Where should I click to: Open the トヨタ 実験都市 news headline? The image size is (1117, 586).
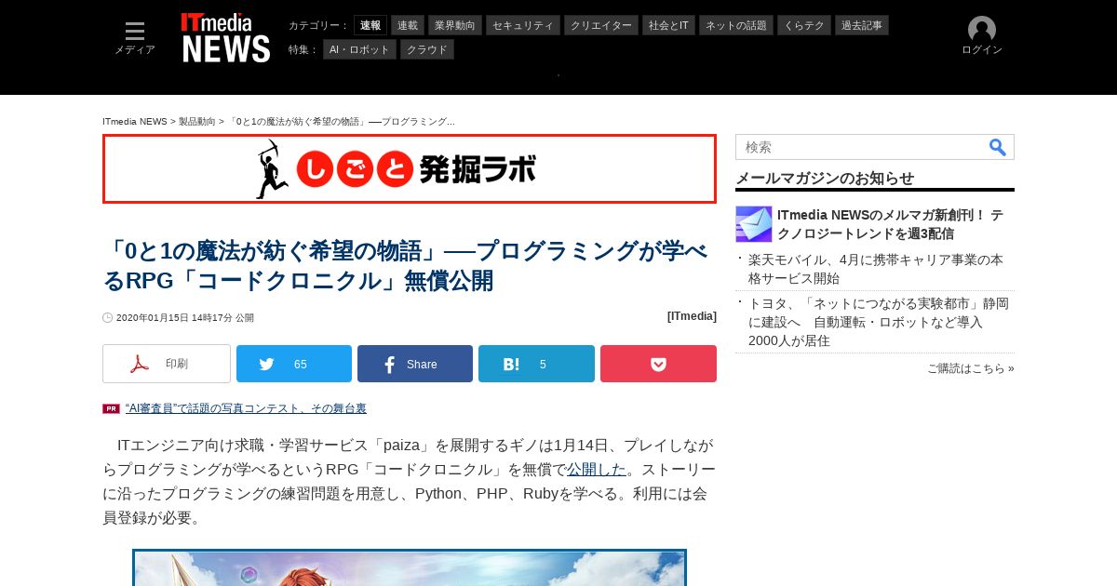tap(879, 322)
